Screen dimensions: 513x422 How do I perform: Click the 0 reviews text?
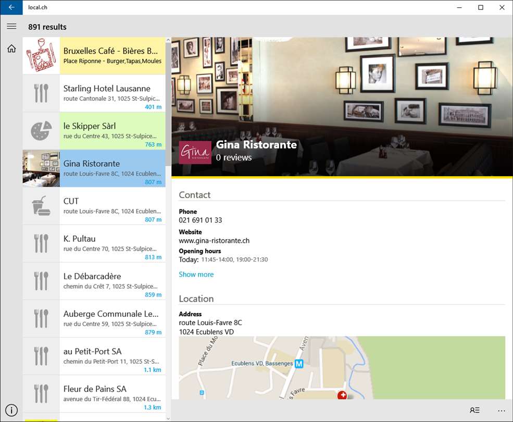tap(234, 157)
